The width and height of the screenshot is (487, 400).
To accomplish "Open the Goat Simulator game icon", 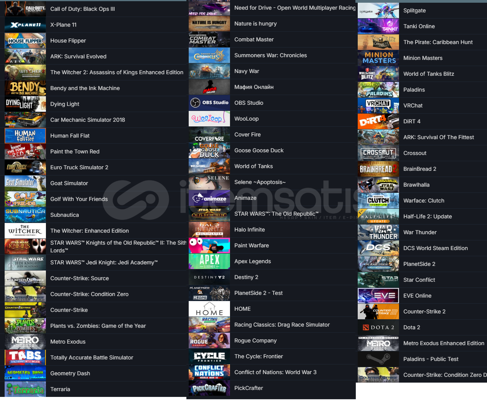I will (25, 183).
